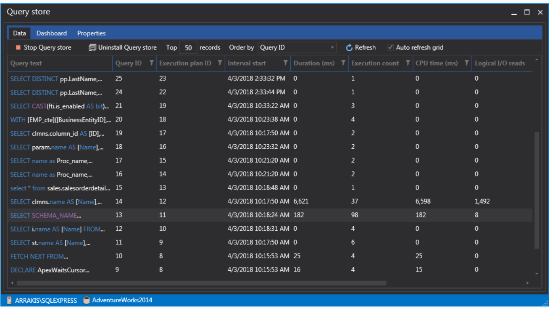Image resolution: width=550 pixels, height=309 pixels.
Task: Click the horizontal scrollbar under the grid
Action: (202, 283)
